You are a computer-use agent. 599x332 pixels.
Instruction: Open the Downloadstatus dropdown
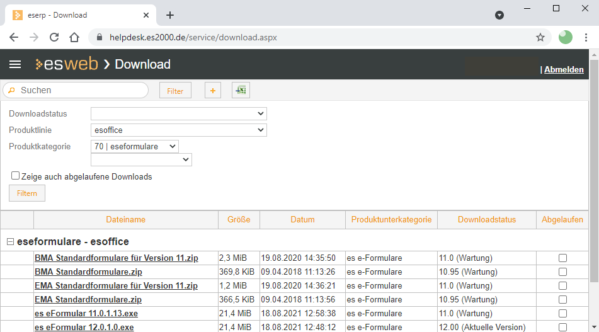click(179, 114)
